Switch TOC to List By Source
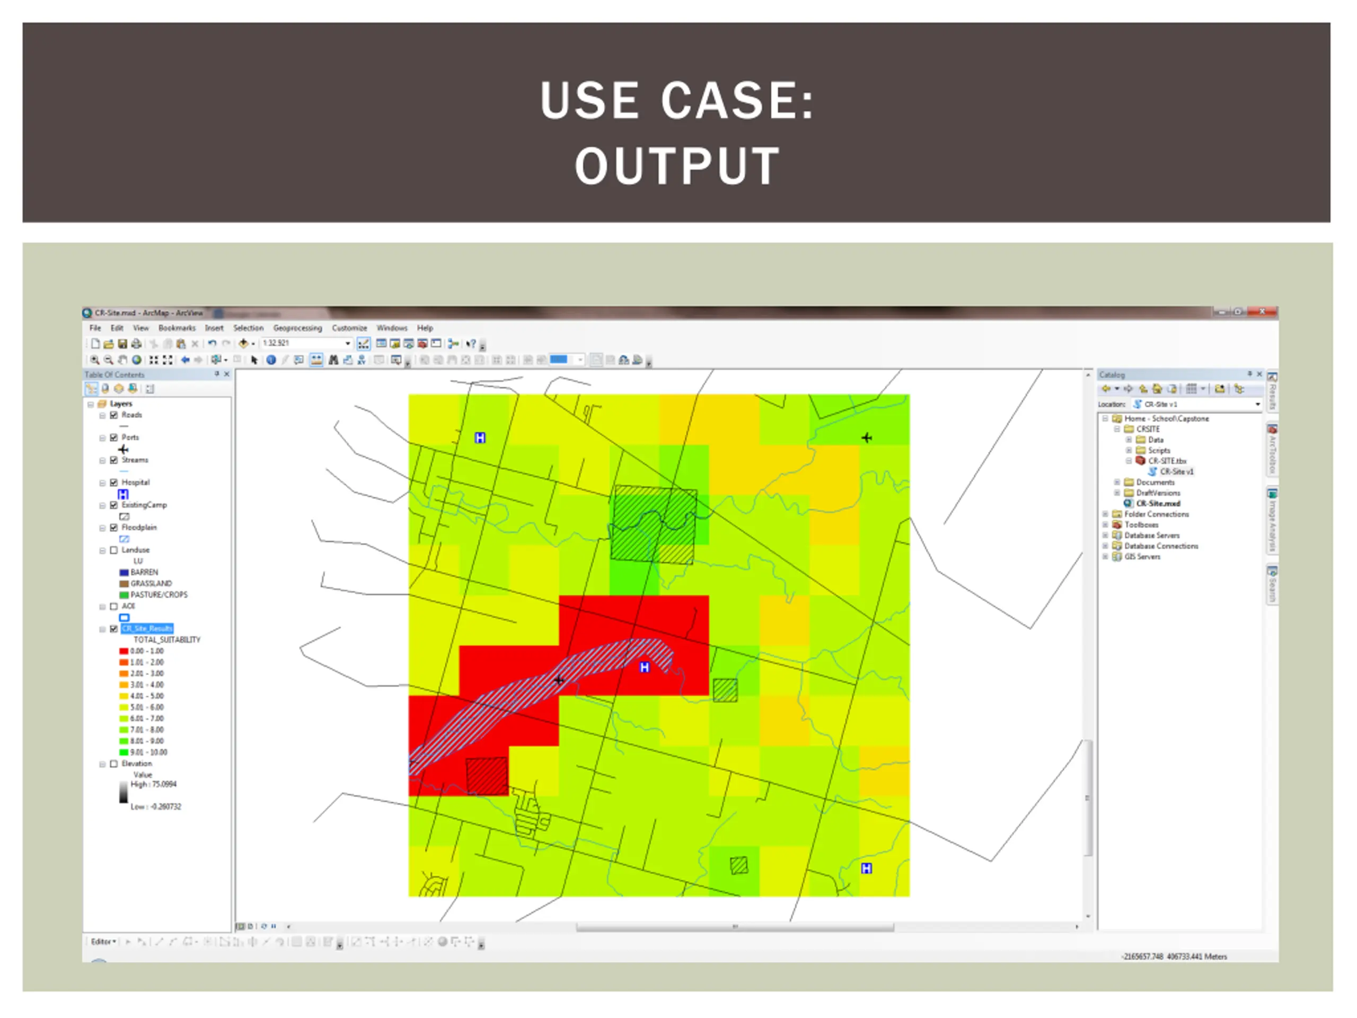 [x=105, y=389]
